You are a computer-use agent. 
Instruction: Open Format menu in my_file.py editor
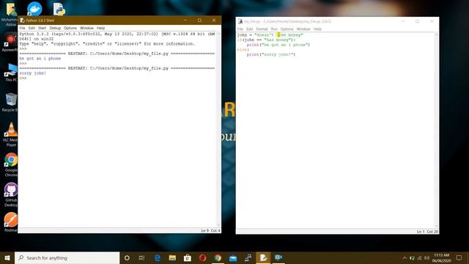pos(262,29)
